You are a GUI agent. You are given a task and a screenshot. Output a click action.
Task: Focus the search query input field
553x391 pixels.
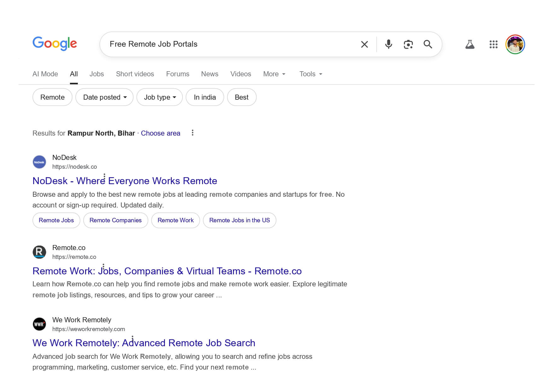[232, 44]
